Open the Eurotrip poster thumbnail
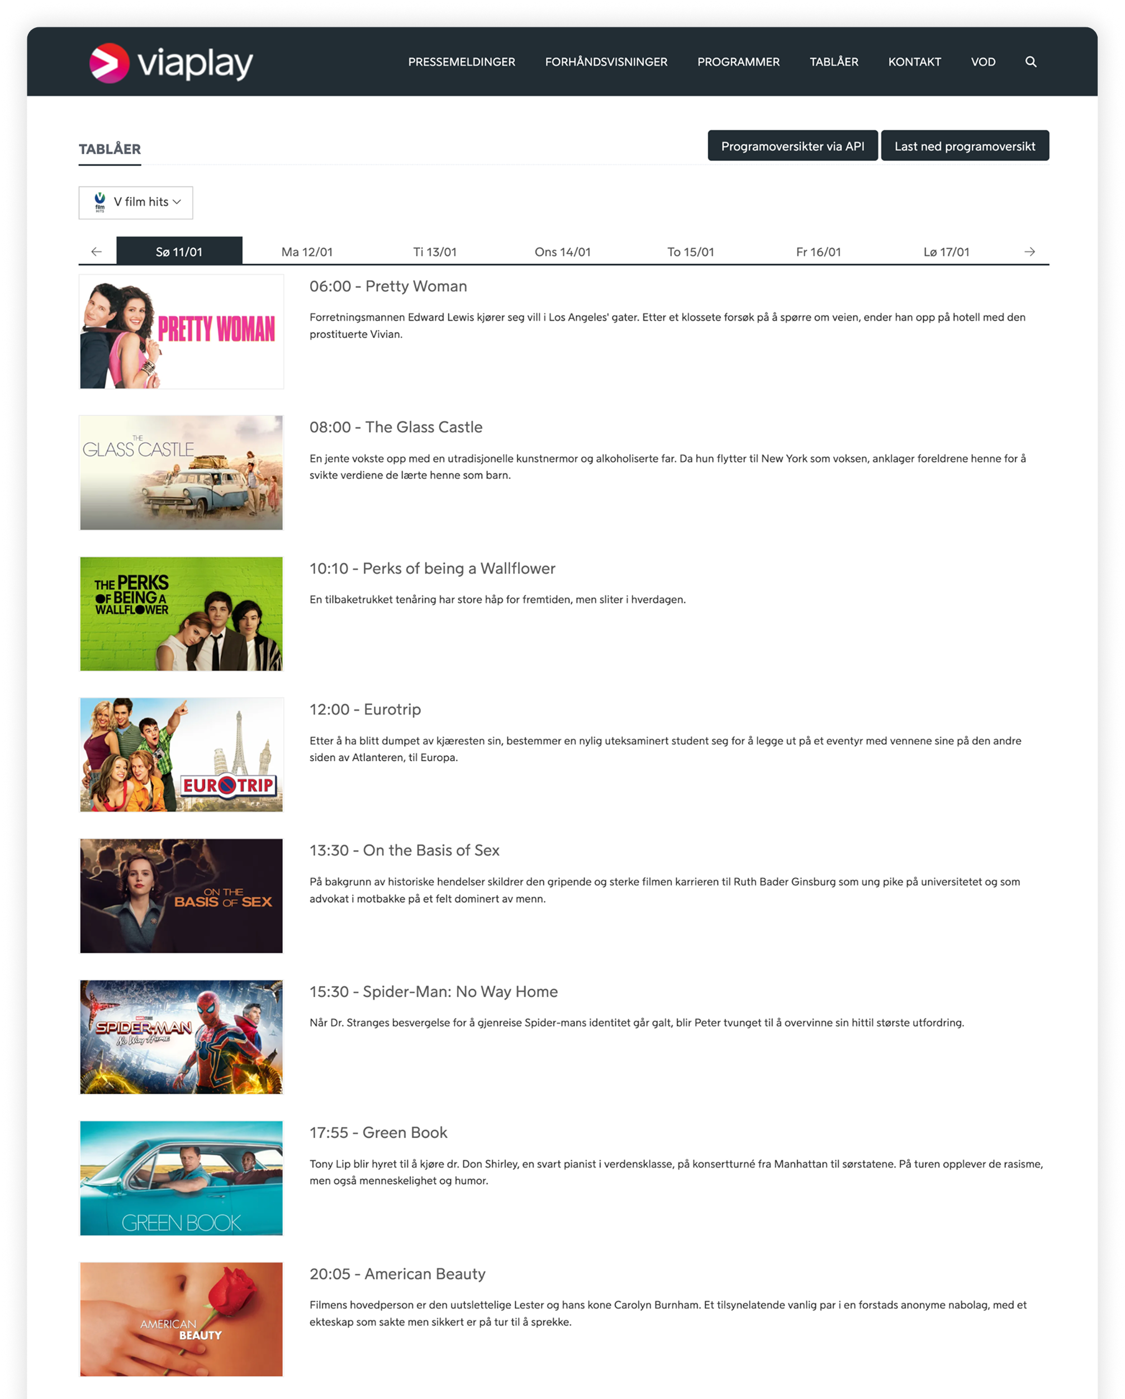 (181, 755)
